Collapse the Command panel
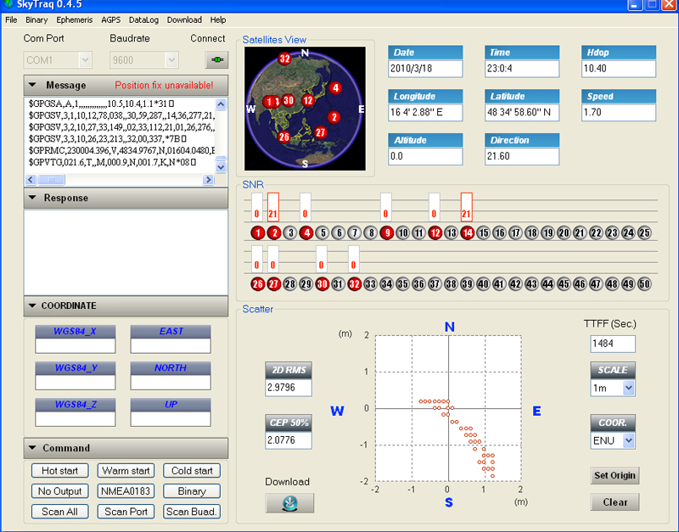Screen dimensions: 679x532 (32, 448)
